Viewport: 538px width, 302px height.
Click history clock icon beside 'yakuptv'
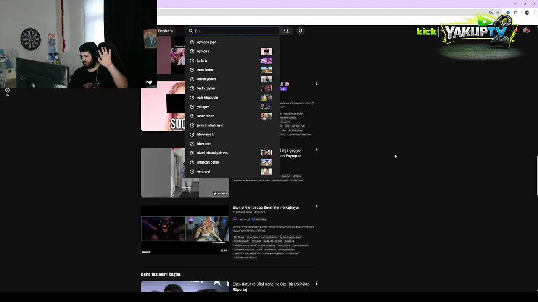tap(192, 107)
